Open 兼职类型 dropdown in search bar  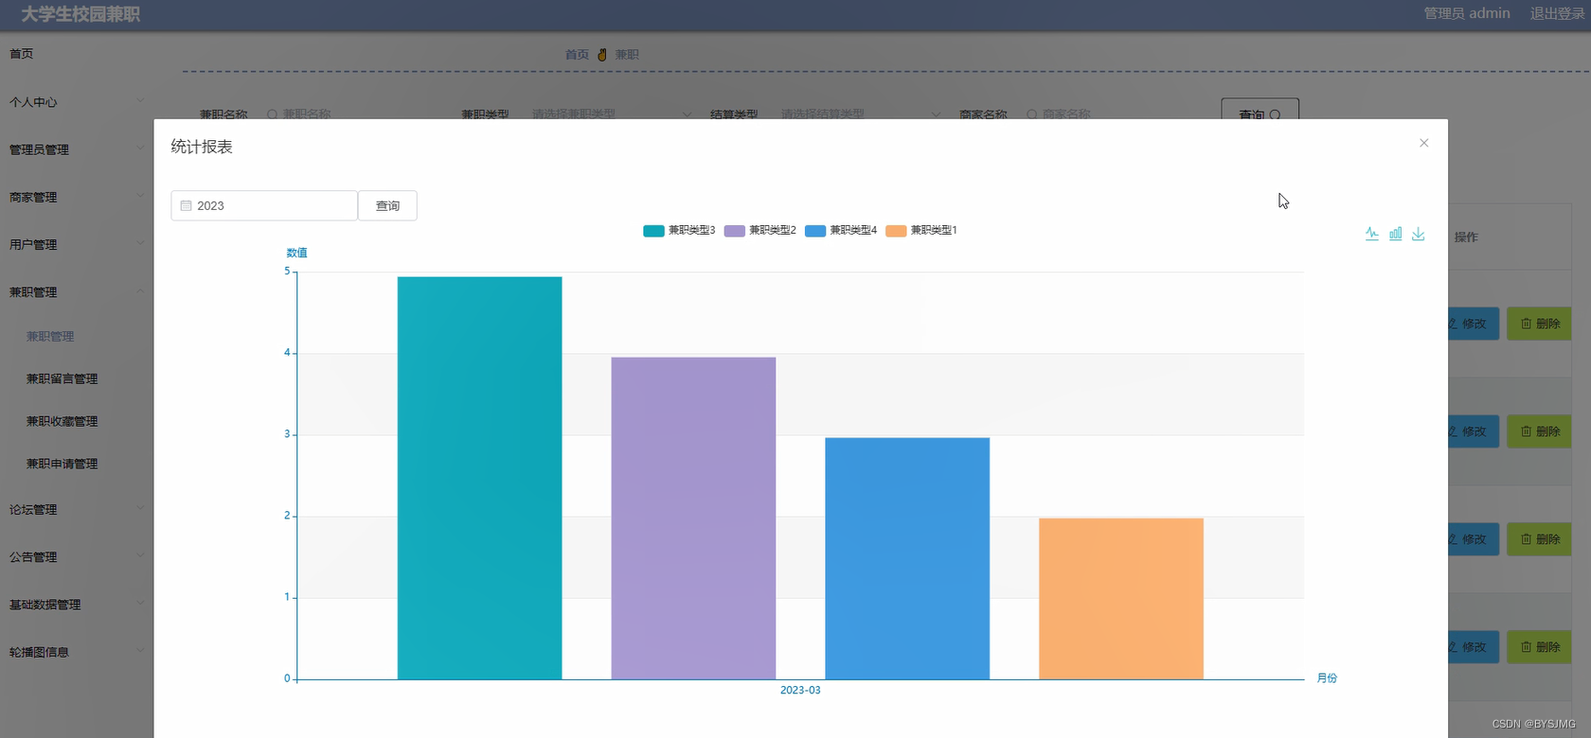click(x=612, y=114)
